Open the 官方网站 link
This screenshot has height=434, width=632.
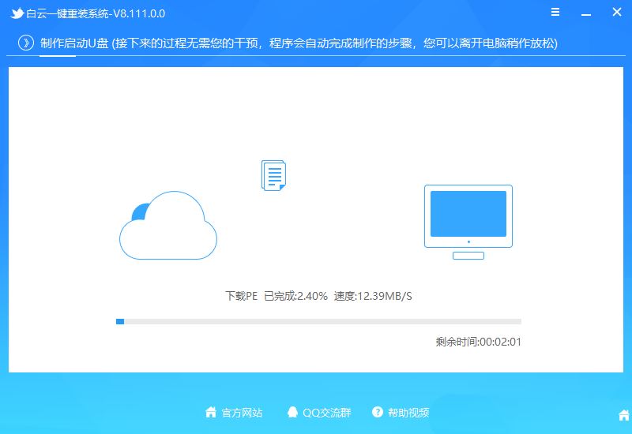(x=242, y=413)
